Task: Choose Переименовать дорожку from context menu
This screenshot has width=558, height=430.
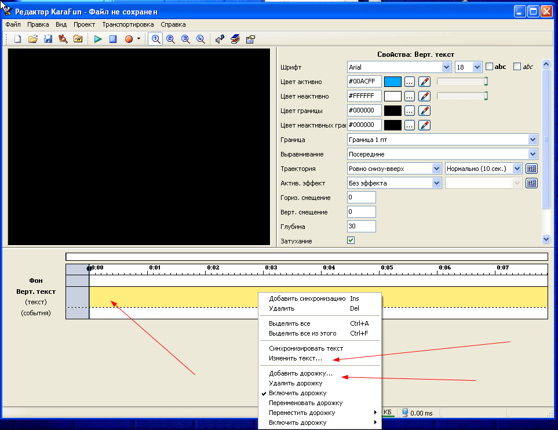Action: click(320, 403)
